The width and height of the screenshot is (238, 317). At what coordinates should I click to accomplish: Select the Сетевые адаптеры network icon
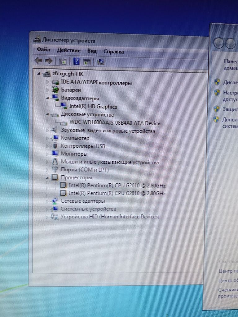(x=55, y=201)
